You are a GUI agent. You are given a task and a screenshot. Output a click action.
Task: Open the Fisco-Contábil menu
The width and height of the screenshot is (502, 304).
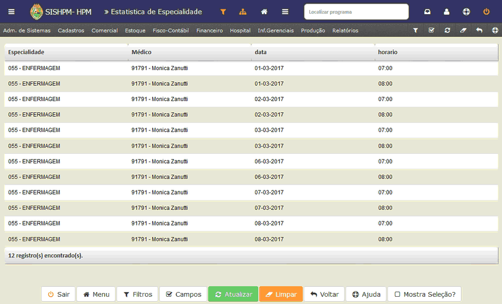[x=170, y=30]
